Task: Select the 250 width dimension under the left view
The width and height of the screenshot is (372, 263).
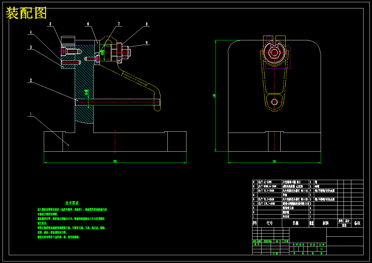Action: pyautogui.click(x=115, y=161)
